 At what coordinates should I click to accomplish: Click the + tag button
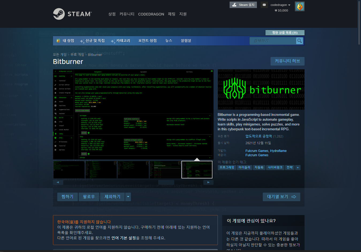[298, 167]
